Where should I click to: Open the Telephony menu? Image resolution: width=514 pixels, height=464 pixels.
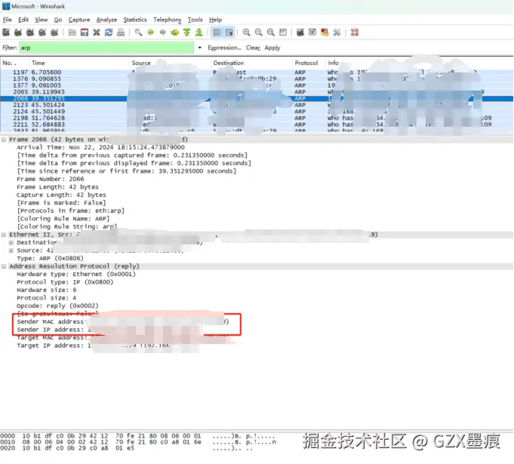pos(167,20)
